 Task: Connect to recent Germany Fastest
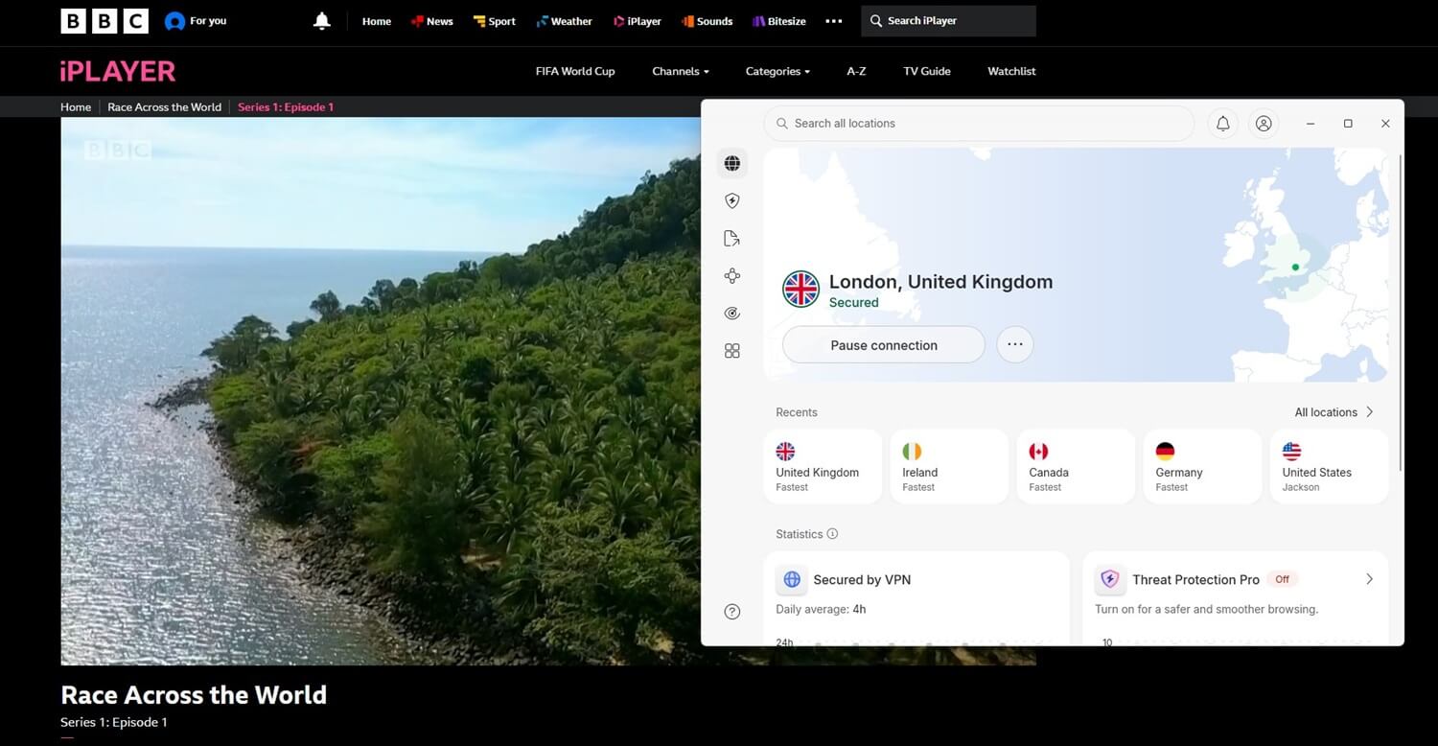click(1202, 466)
